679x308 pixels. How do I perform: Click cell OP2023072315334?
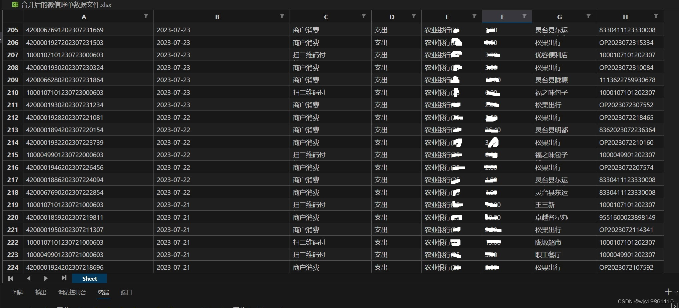(630, 43)
